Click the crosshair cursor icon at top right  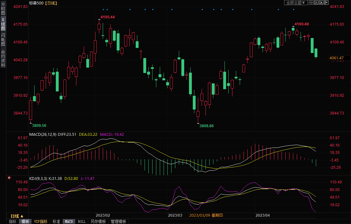pos(311,3)
